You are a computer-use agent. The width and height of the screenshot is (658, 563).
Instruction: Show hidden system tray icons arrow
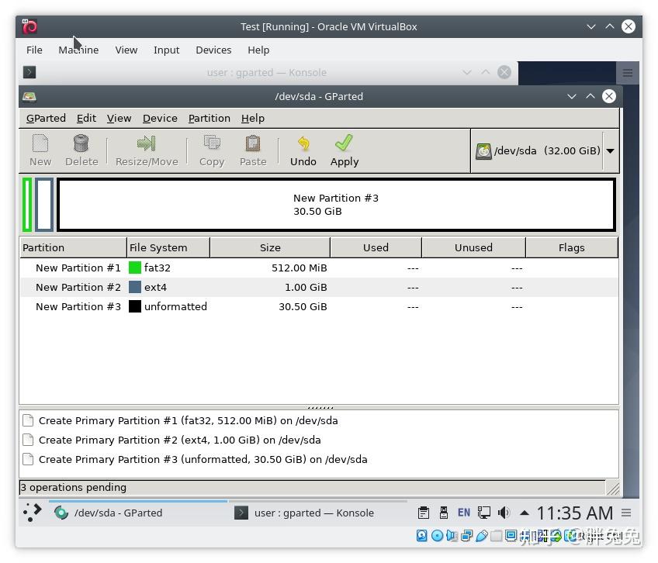click(x=524, y=513)
